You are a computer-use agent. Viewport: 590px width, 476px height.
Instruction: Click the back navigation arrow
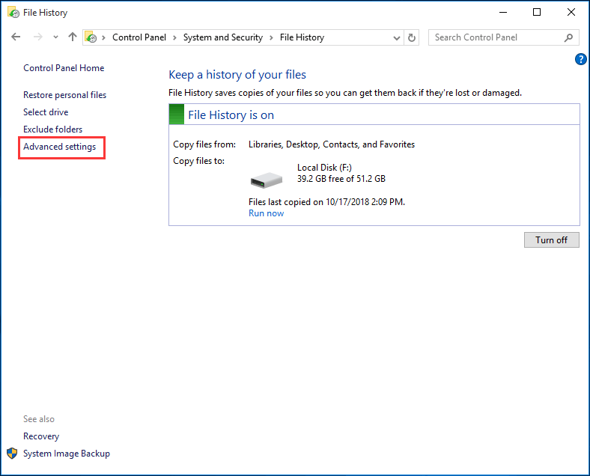(16, 37)
